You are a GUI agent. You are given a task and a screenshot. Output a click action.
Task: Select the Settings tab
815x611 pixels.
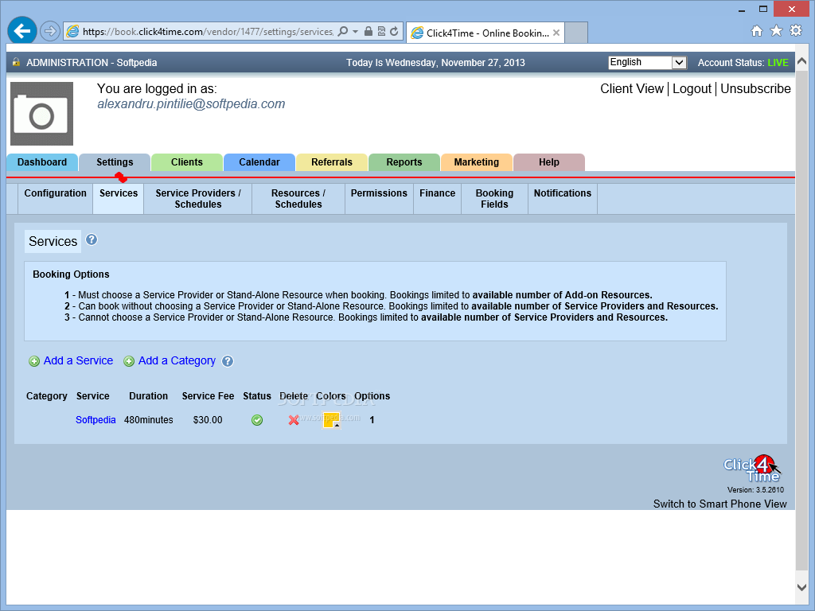(115, 162)
